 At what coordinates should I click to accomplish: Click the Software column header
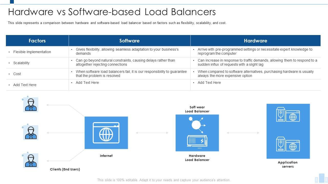129,41
